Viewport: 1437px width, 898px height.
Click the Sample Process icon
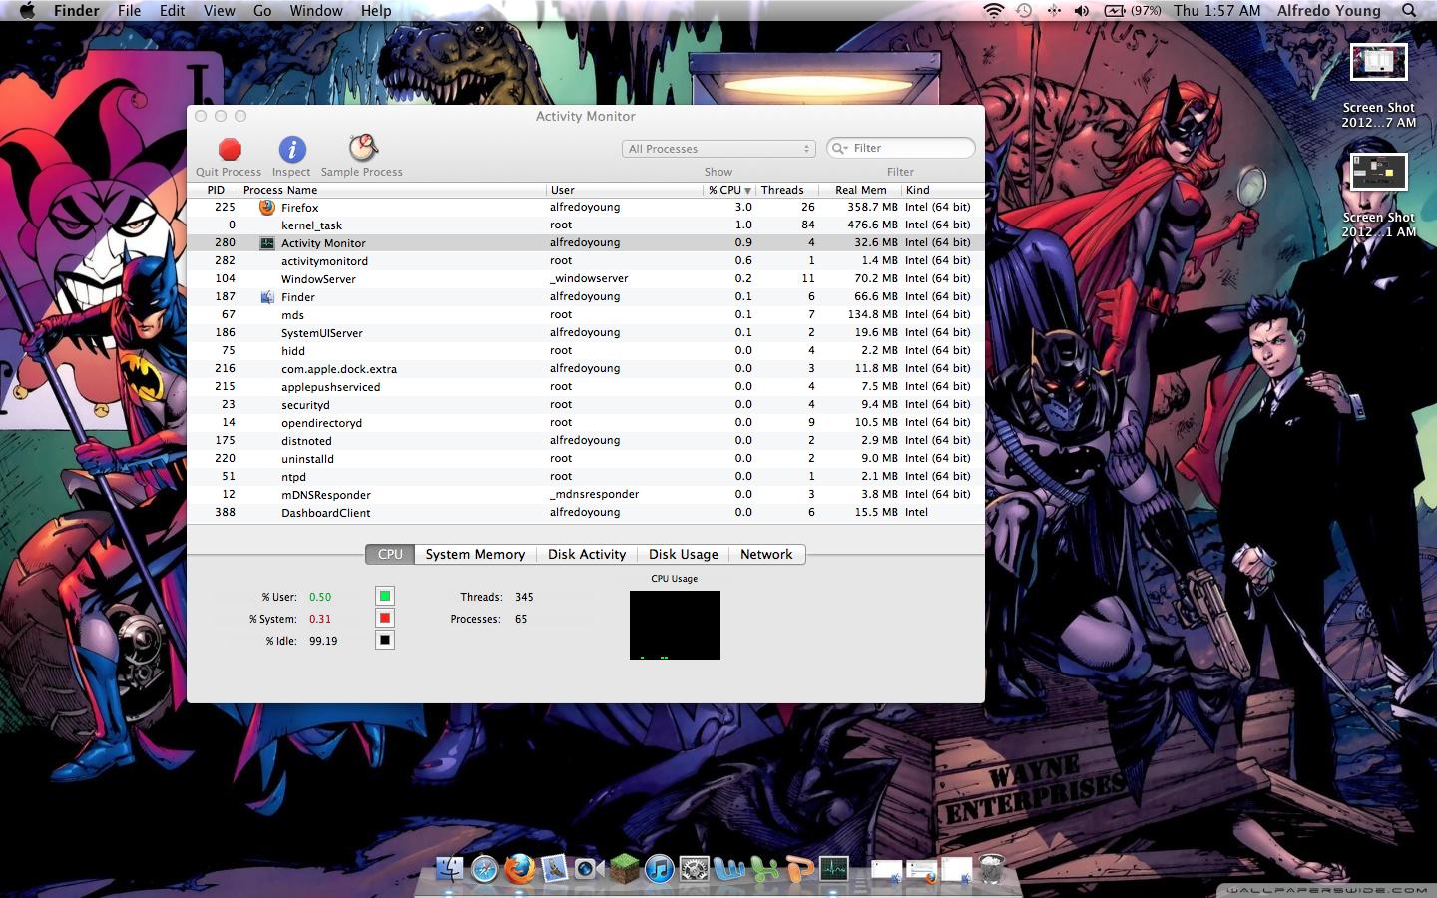[x=362, y=148]
